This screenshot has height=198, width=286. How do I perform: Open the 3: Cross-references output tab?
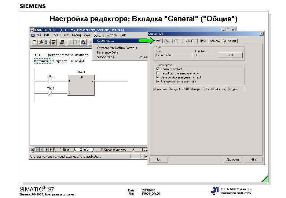113,150
